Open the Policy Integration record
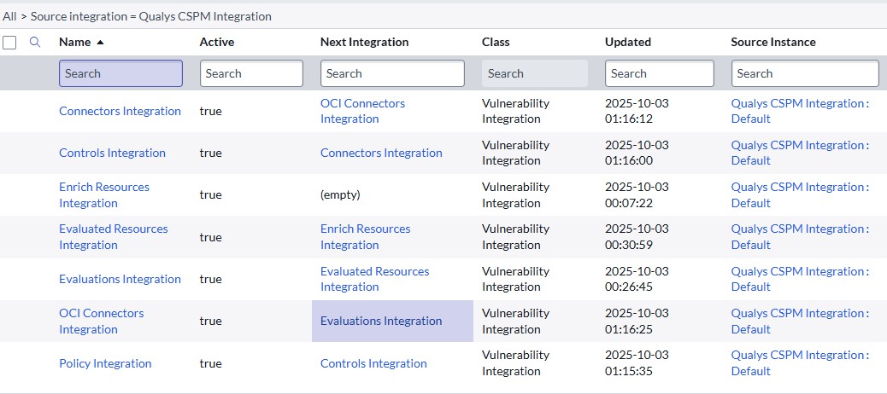887x394 pixels. 105,363
